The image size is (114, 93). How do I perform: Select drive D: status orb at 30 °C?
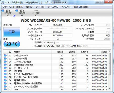tap(17, 11)
